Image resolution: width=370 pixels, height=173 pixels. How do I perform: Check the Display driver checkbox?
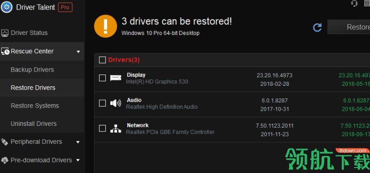point(102,78)
